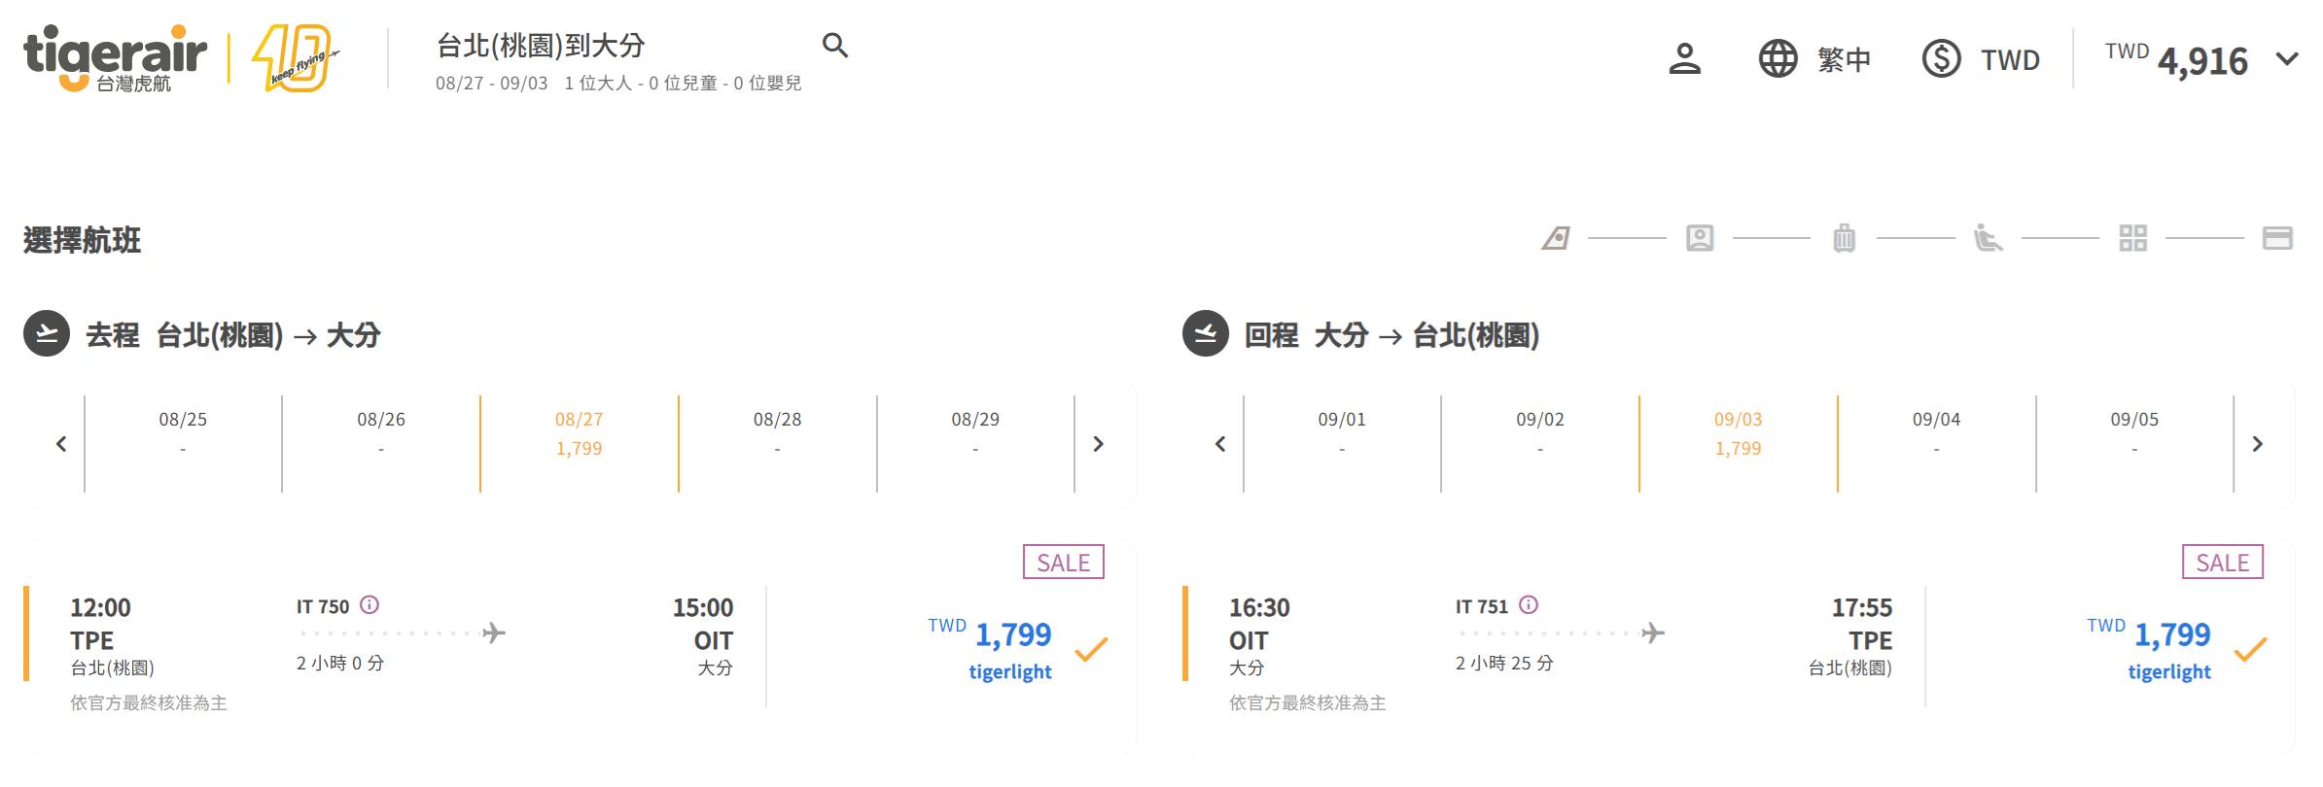
Task: Click the payment card step icon
Action: pos(2276,238)
